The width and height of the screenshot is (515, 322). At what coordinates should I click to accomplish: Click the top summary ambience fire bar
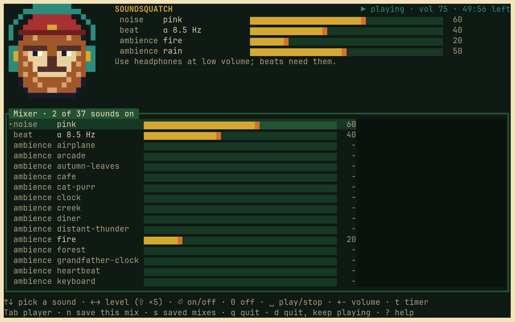[346, 42]
